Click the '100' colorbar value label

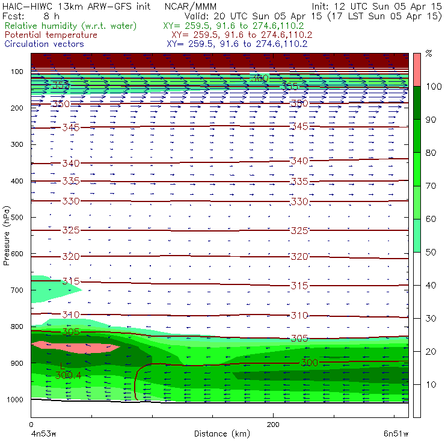(x=434, y=86)
